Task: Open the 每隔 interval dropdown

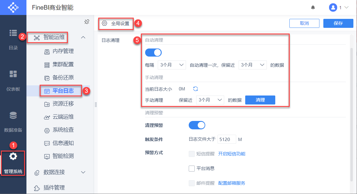Action: (172, 65)
